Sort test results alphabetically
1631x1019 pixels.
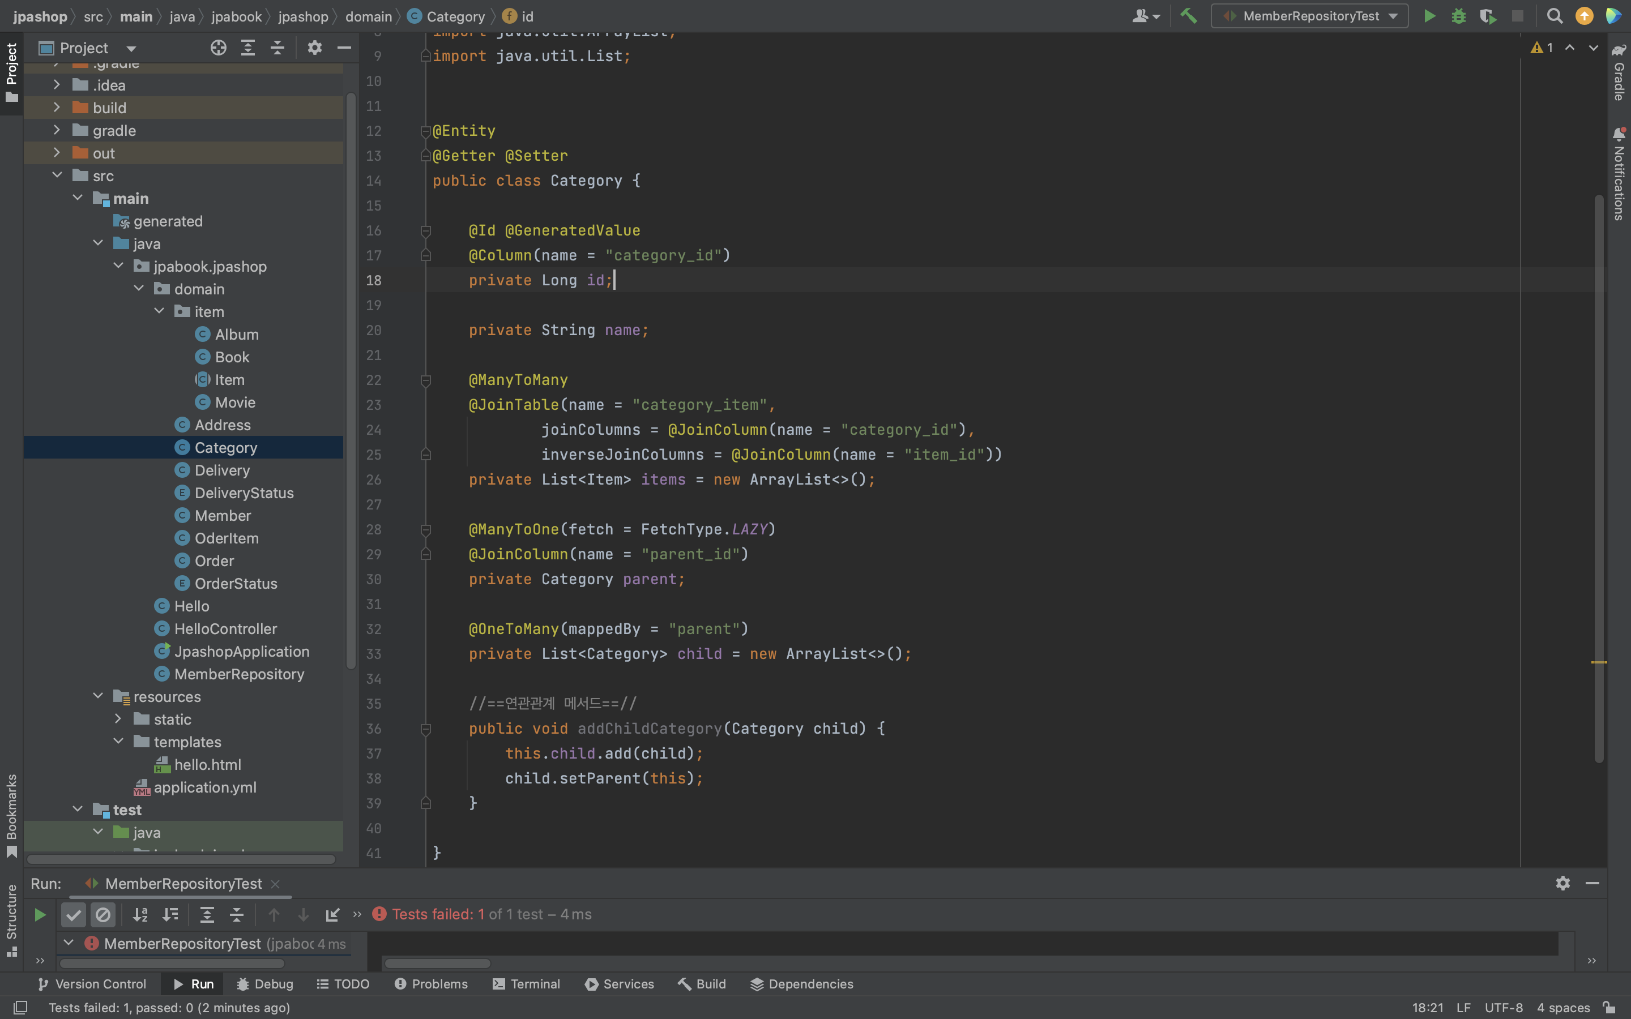tap(140, 914)
